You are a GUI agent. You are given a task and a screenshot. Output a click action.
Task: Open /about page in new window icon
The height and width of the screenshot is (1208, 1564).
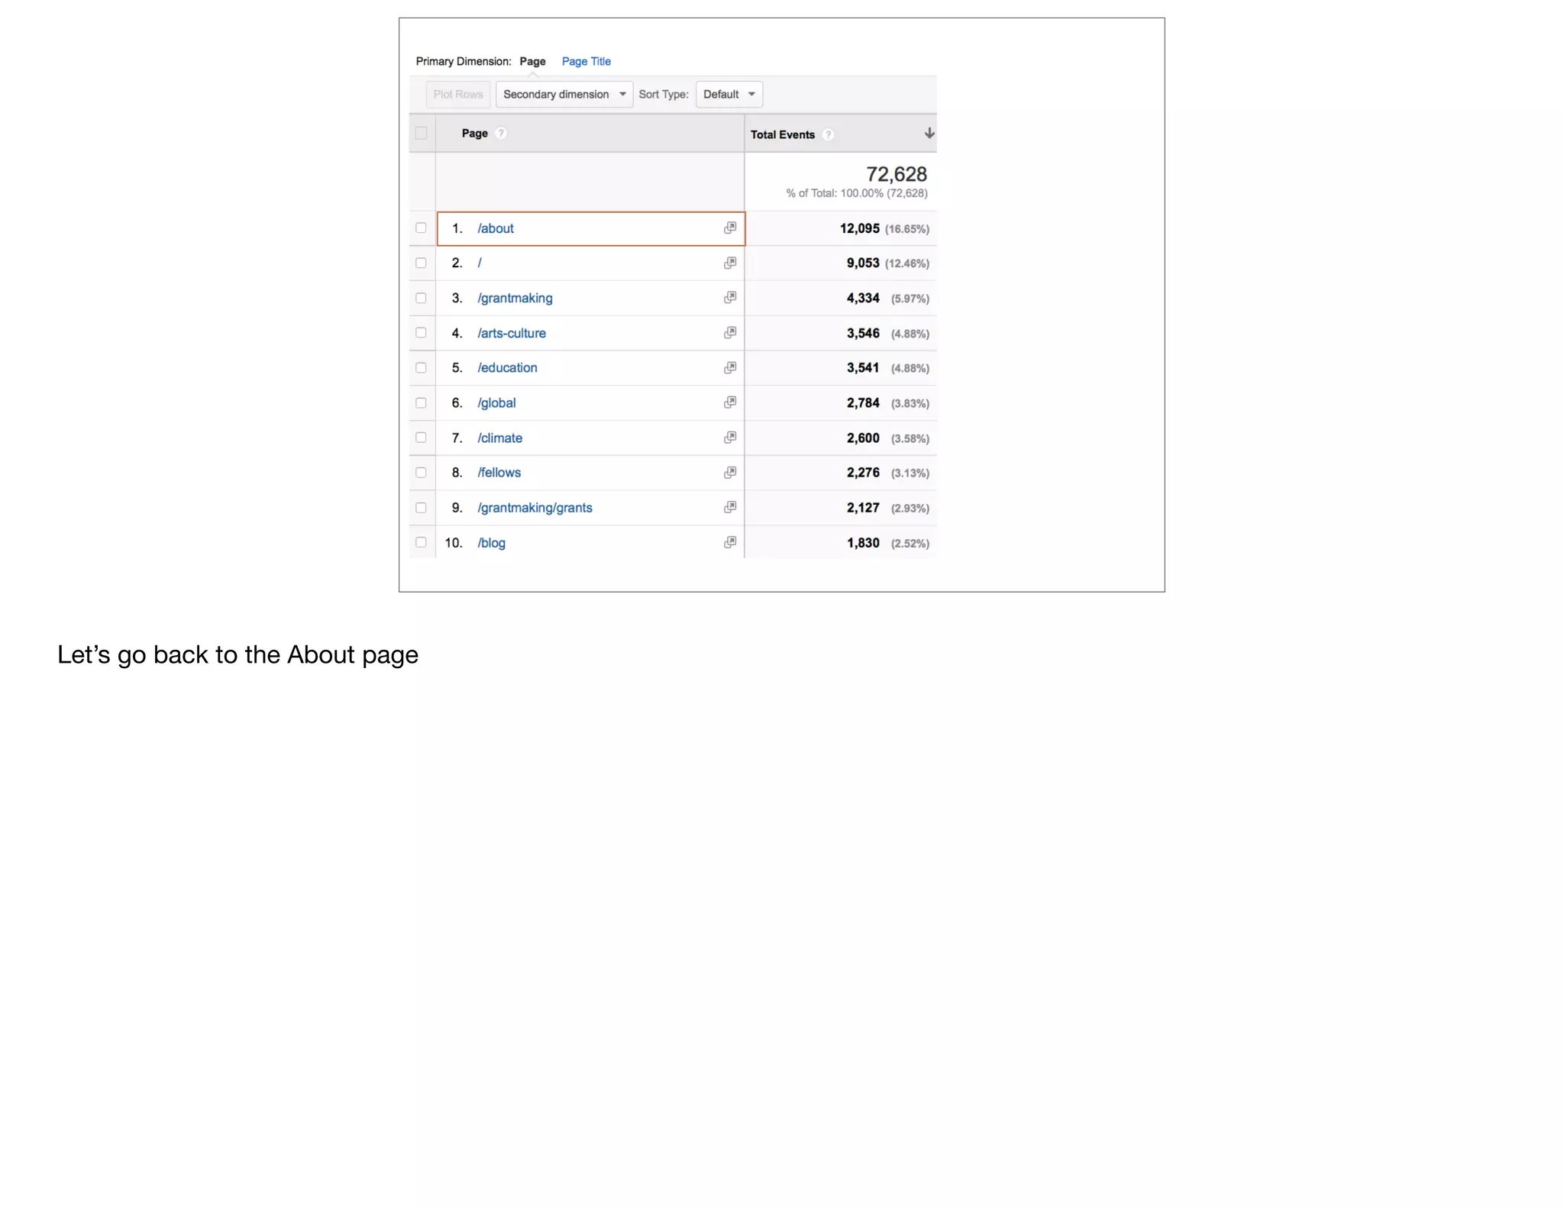(730, 228)
